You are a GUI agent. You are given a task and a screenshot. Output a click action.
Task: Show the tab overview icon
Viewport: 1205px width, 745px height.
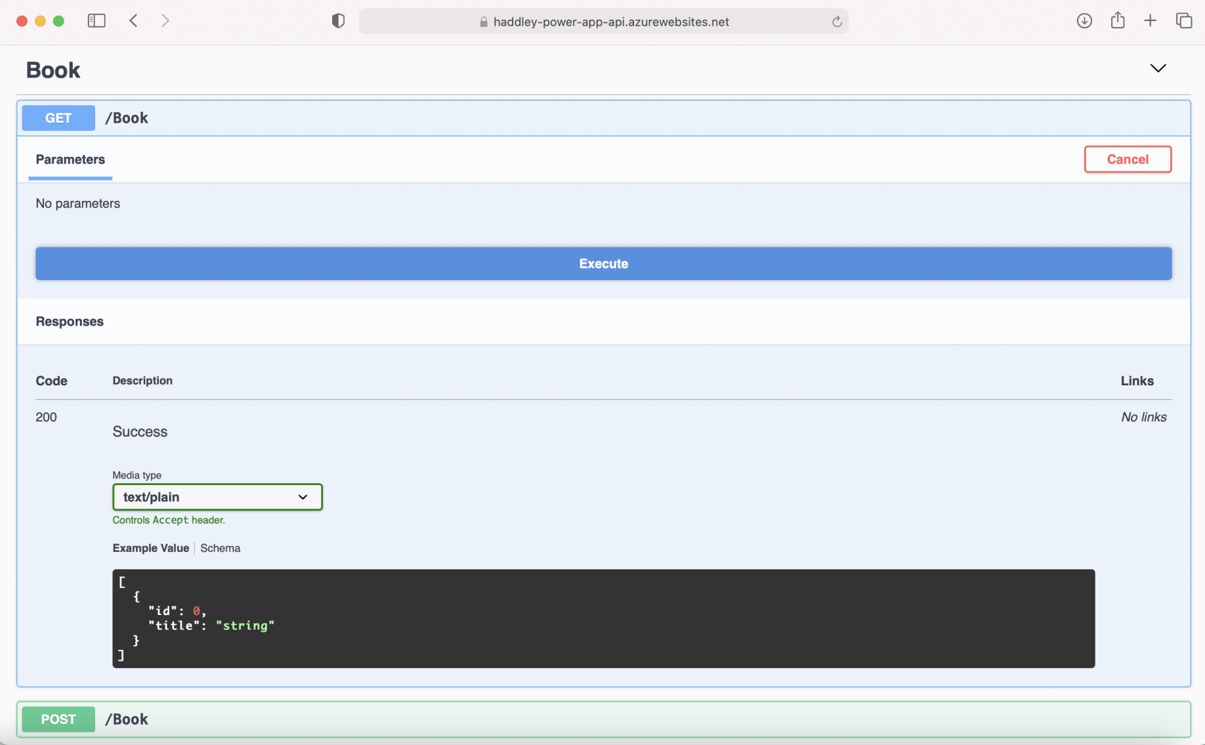1184,21
